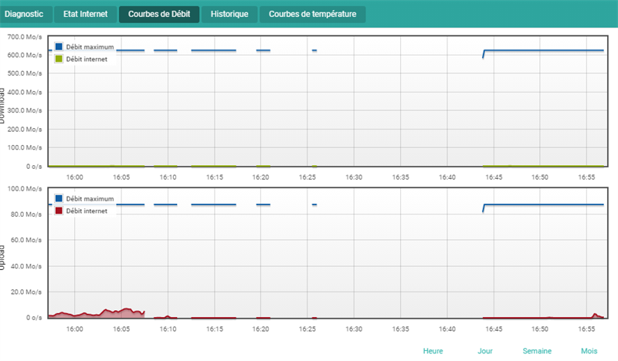Click the Débit maximum label in upload chart legend
The width and height of the screenshot is (618, 361).
90,199
